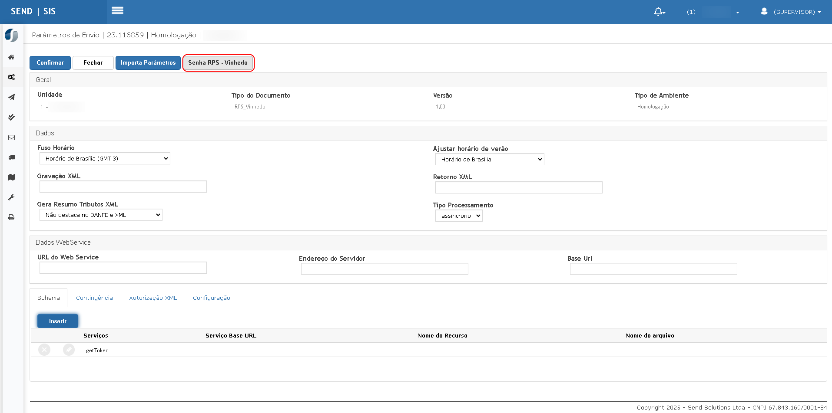
Task: Expand Gera Resumo Tributos XML dropdown
Action: (x=101, y=215)
